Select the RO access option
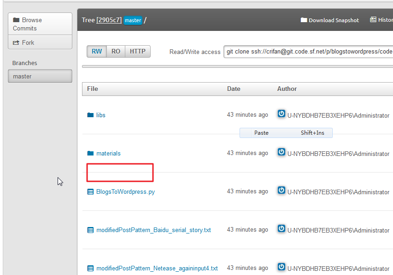The width and height of the screenshot is (393, 275). click(116, 51)
